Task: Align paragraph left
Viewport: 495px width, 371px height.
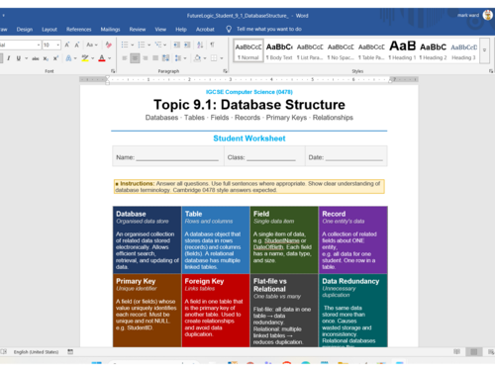Action: (125, 58)
